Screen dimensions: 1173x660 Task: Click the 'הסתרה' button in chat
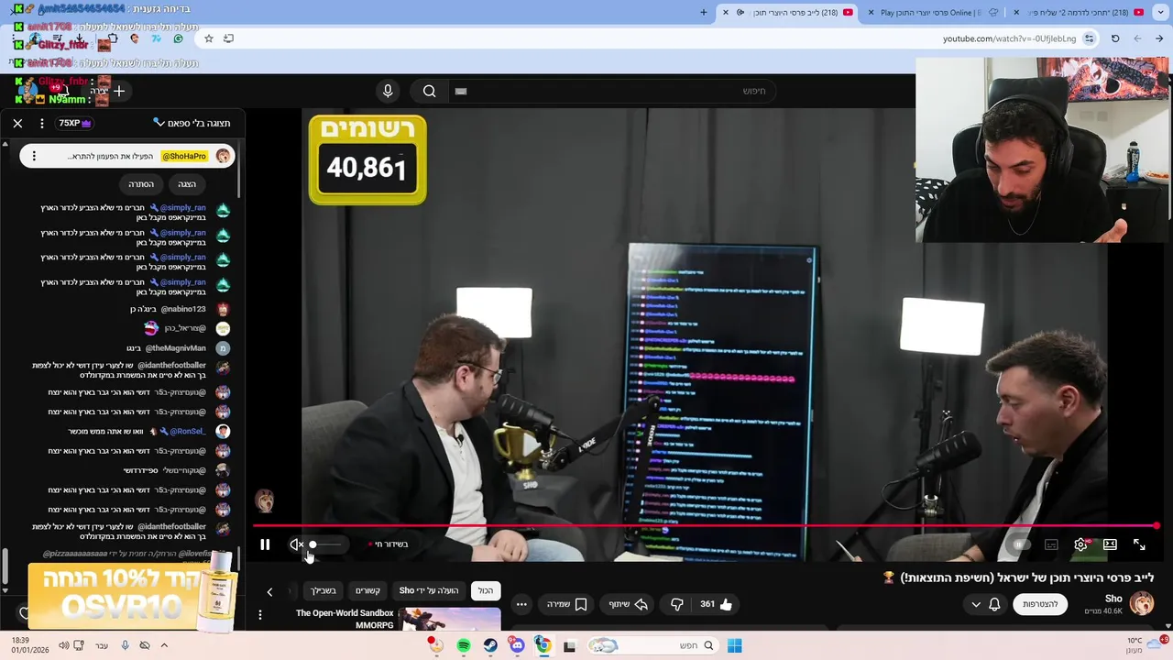coord(141,184)
